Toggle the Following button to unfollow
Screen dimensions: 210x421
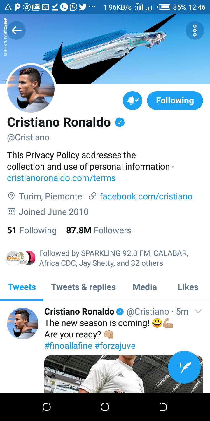[175, 101]
